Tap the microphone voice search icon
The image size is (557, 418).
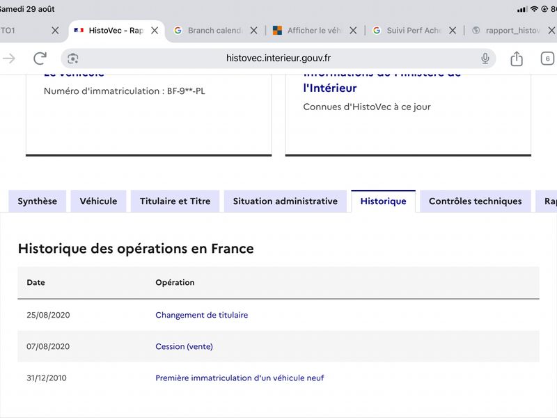485,59
